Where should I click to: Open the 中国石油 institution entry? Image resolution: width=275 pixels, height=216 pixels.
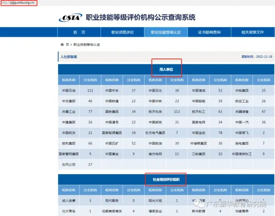pos(69,91)
